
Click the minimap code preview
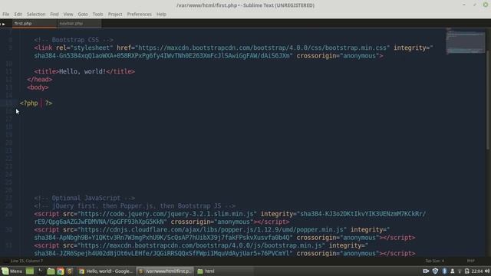[x=466, y=41]
